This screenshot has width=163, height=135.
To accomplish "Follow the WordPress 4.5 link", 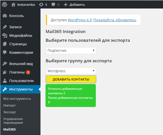I will click(80, 20).
